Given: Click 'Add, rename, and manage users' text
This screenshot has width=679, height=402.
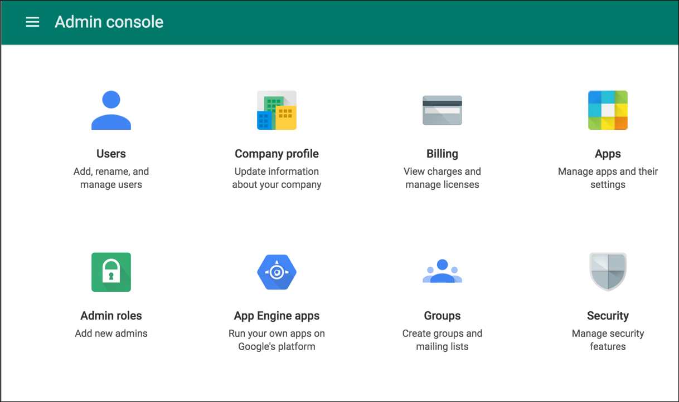Looking at the screenshot, I should (111, 178).
